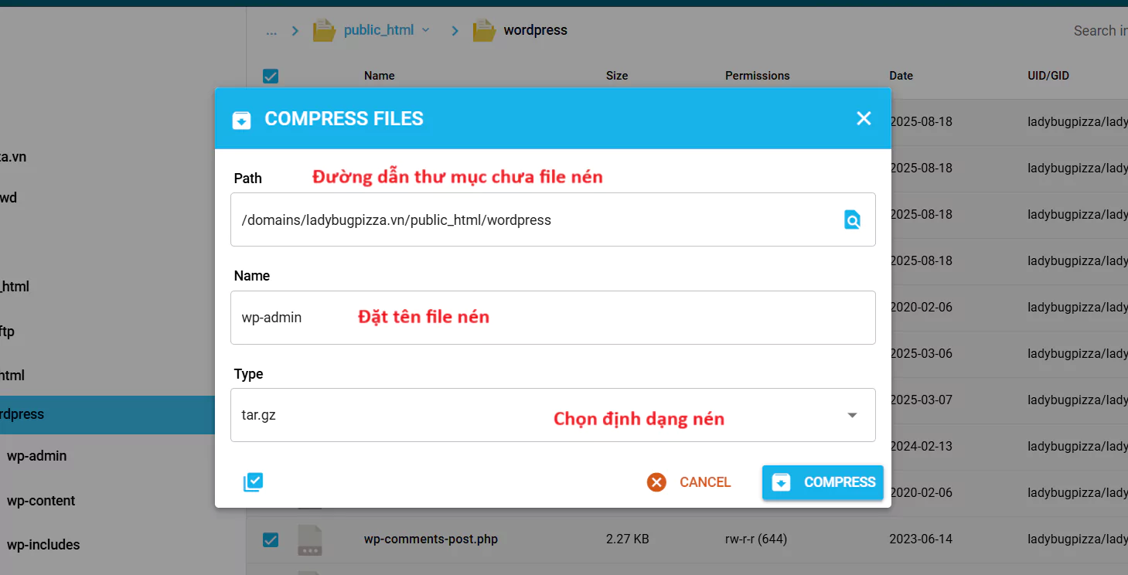The height and width of the screenshot is (575, 1128).
Task: Toggle the select-all checkbox in table header
Action: click(x=271, y=76)
